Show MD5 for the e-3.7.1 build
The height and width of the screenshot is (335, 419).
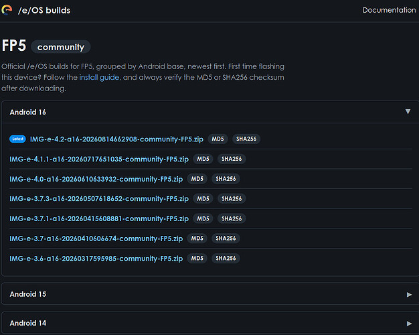(203, 218)
